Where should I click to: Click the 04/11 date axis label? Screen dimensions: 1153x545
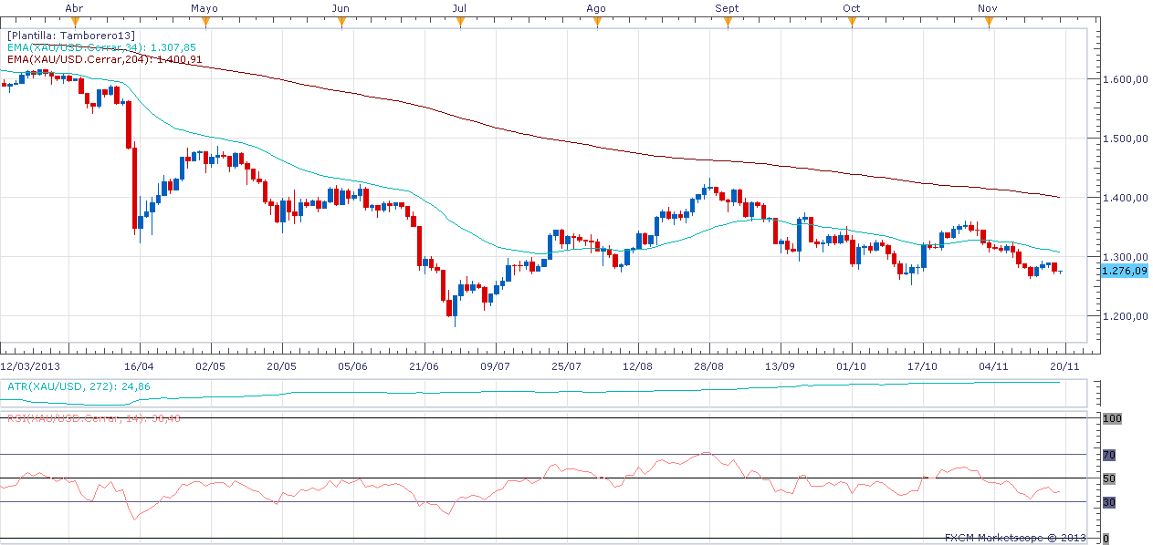(x=993, y=365)
